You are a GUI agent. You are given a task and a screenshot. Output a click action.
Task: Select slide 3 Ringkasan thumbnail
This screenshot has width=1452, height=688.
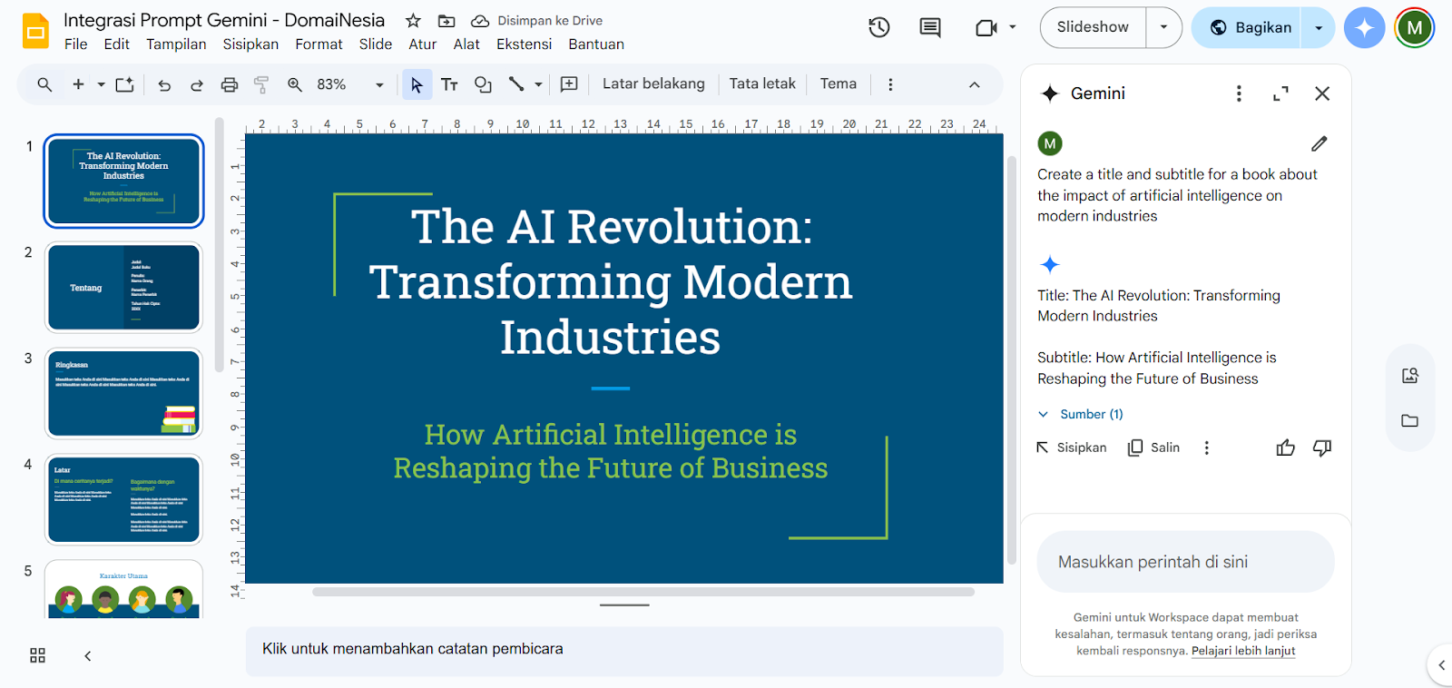click(x=123, y=393)
